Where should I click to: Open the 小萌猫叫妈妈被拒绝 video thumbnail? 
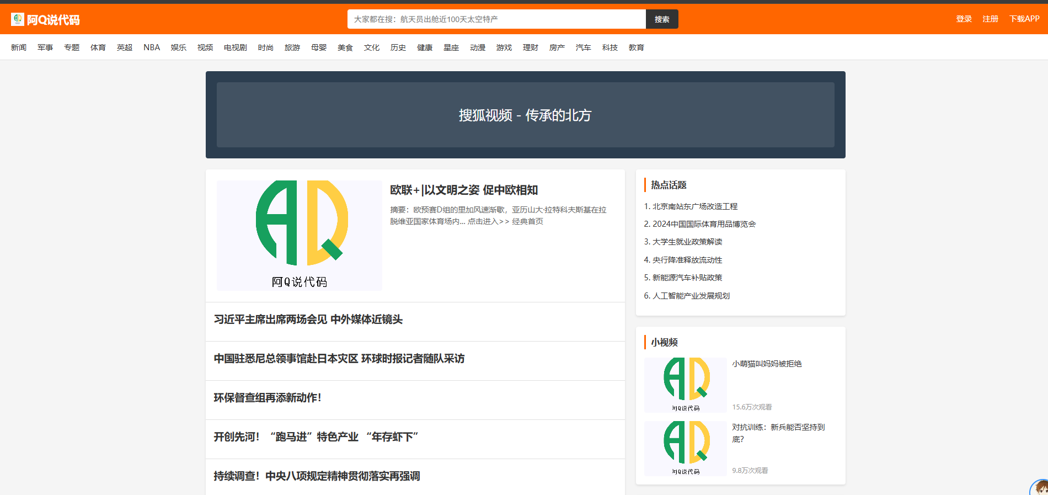685,385
